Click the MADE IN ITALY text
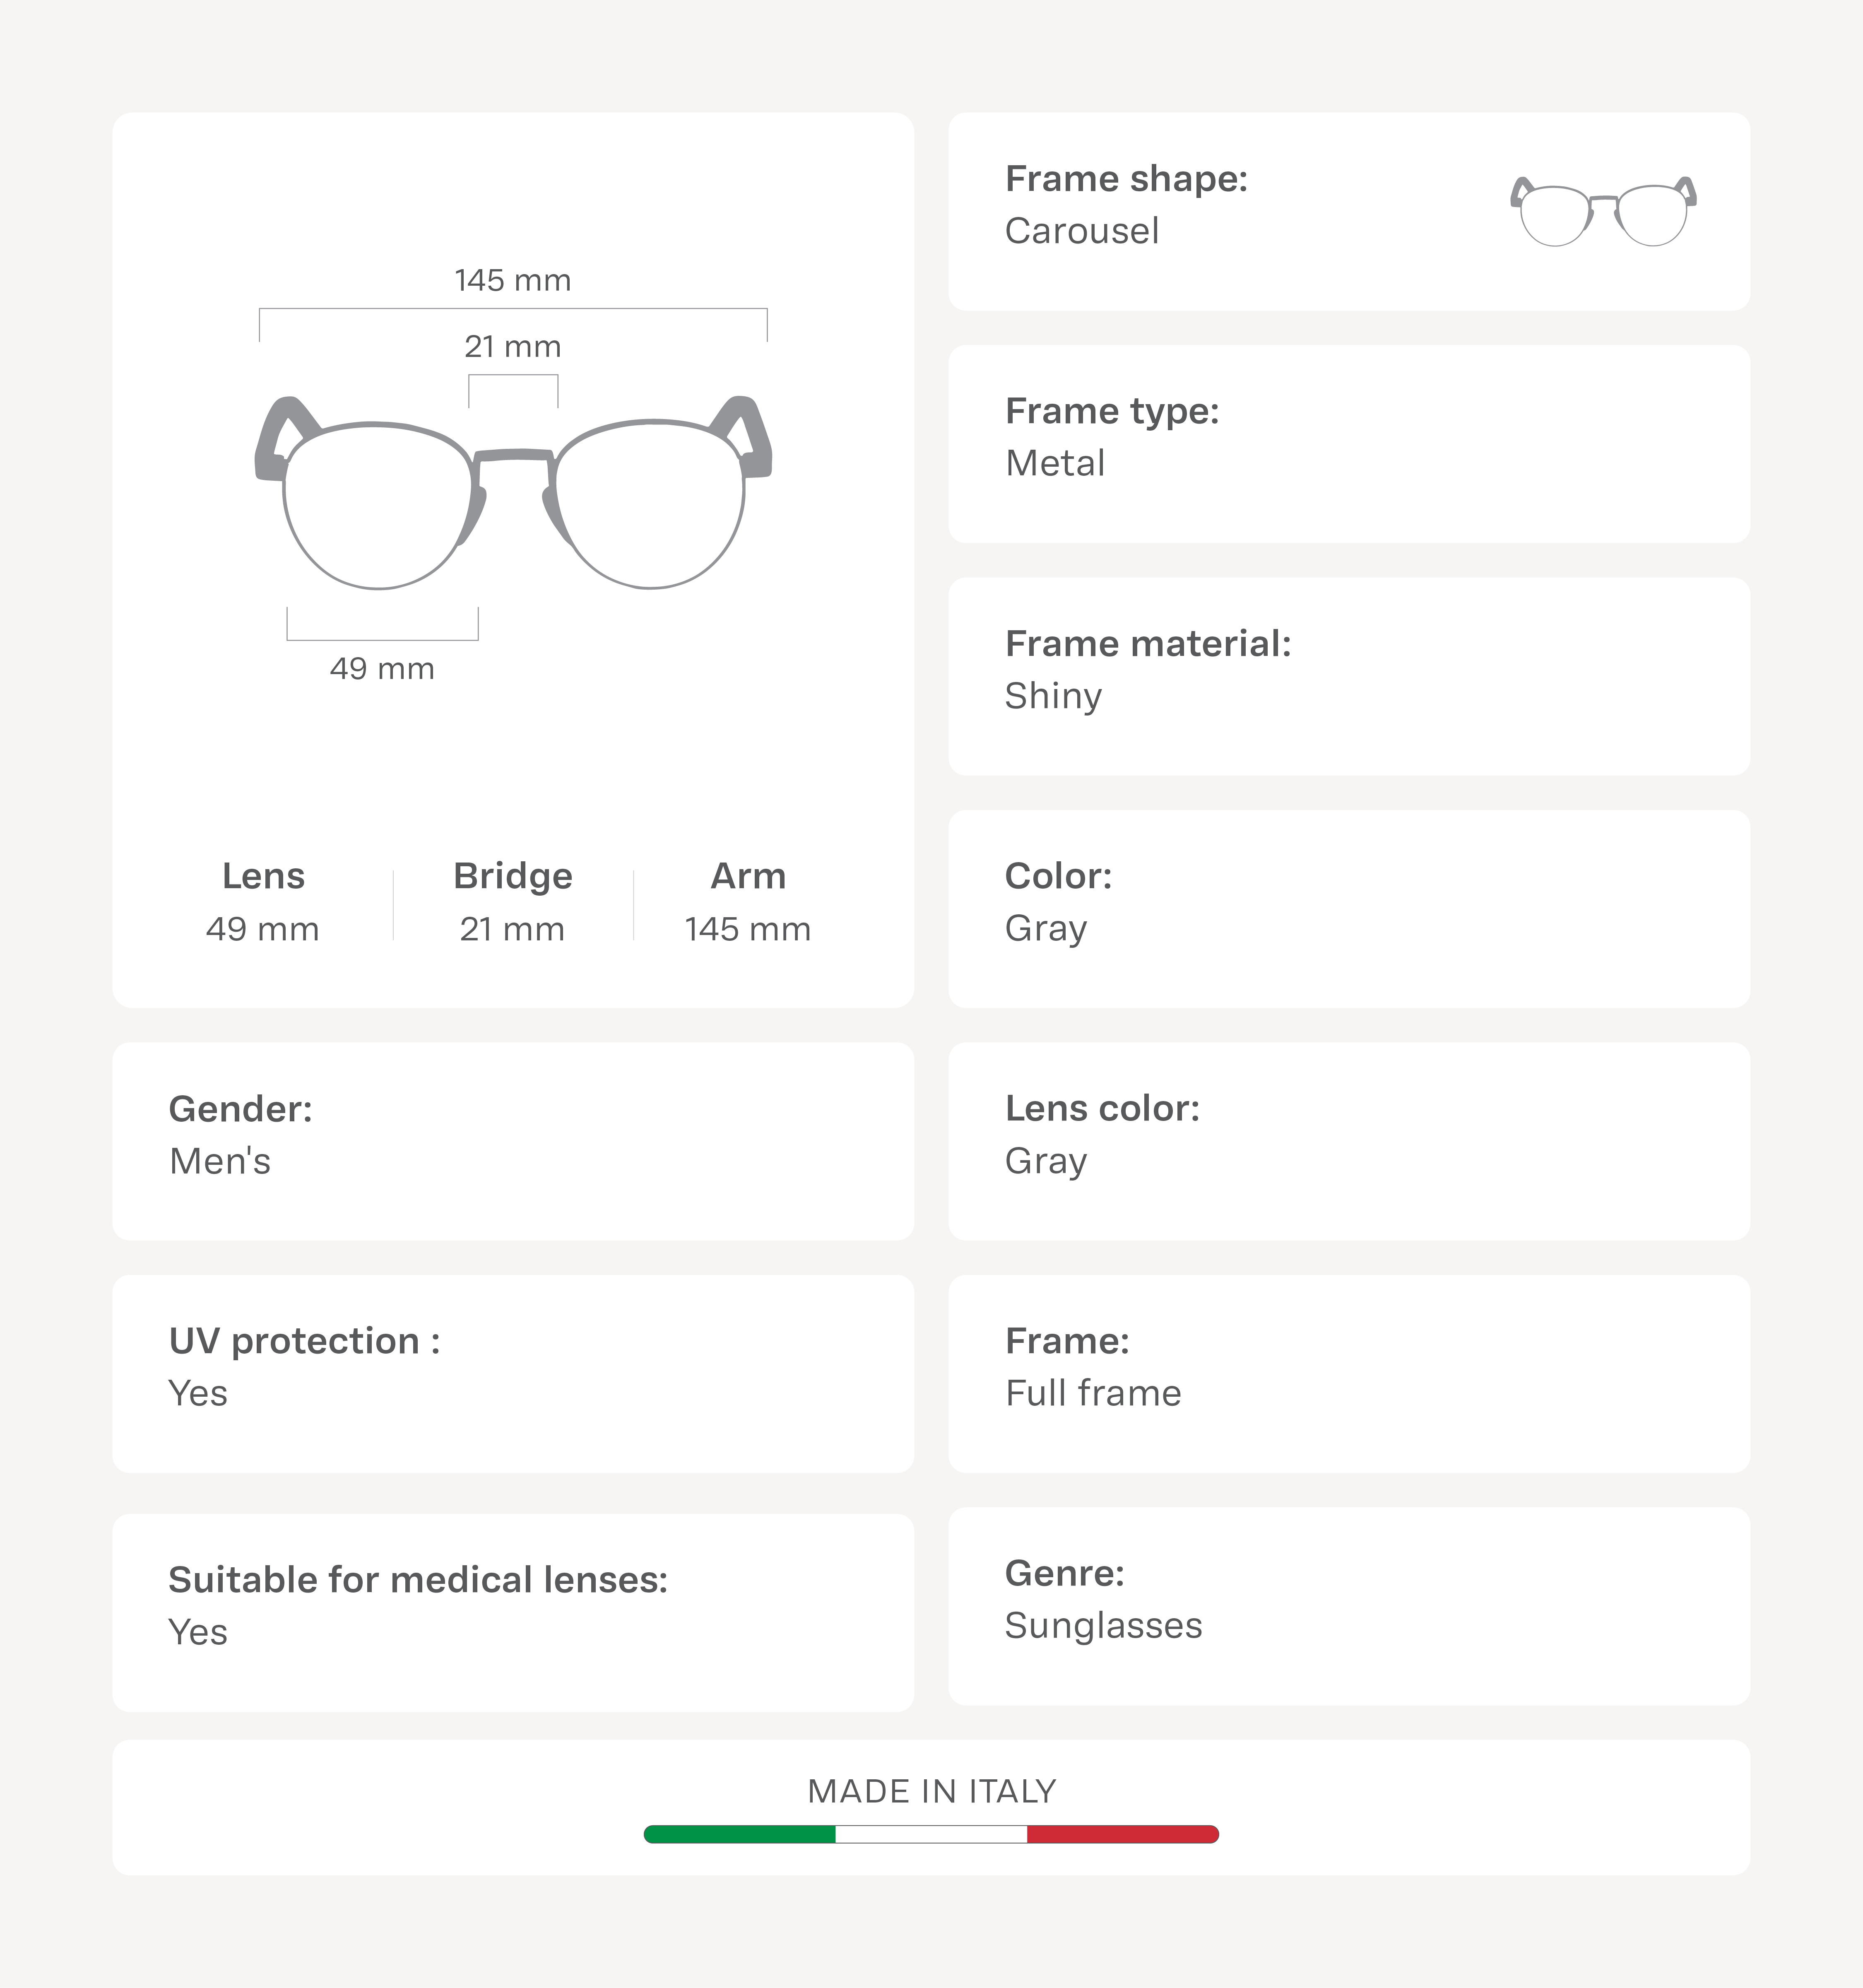 (x=931, y=1791)
